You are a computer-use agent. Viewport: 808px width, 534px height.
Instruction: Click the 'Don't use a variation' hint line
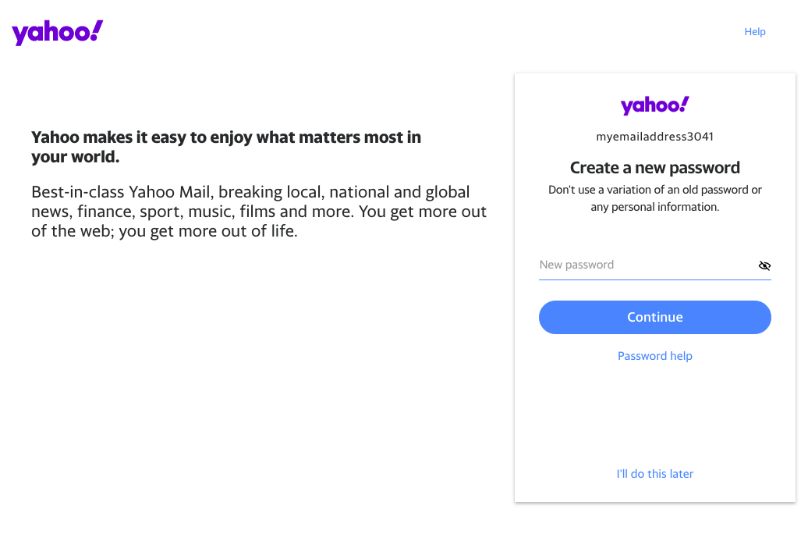654,190
